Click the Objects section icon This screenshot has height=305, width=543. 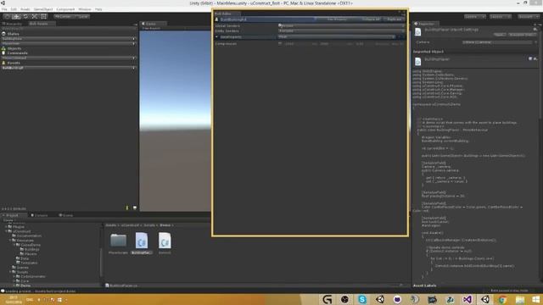pyautogui.click(x=3, y=48)
